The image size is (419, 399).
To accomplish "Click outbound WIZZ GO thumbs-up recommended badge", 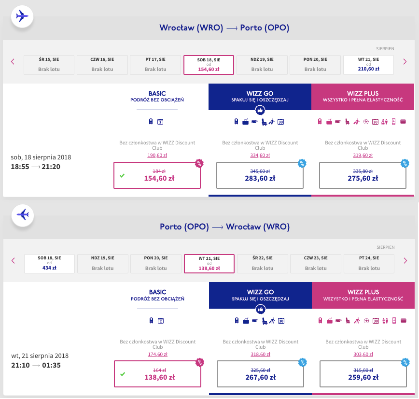I will coord(260,110).
